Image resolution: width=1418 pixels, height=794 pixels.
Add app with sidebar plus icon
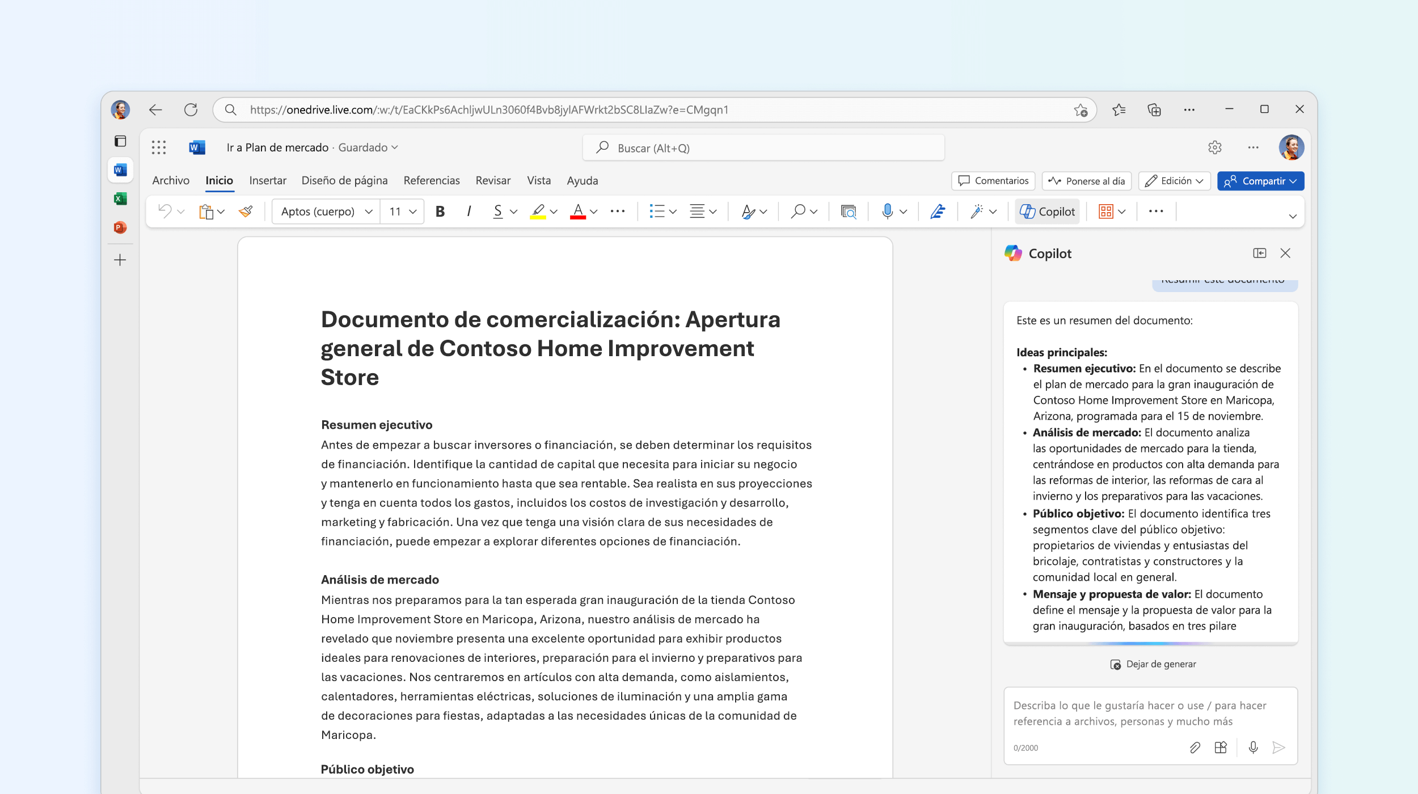(x=120, y=260)
